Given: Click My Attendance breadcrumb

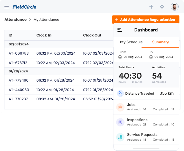Looking at the screenshot, I should pyautogui.click(x=46, y=20).
